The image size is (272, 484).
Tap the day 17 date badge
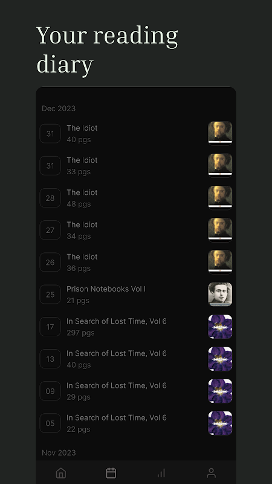(x=50, y=327)
